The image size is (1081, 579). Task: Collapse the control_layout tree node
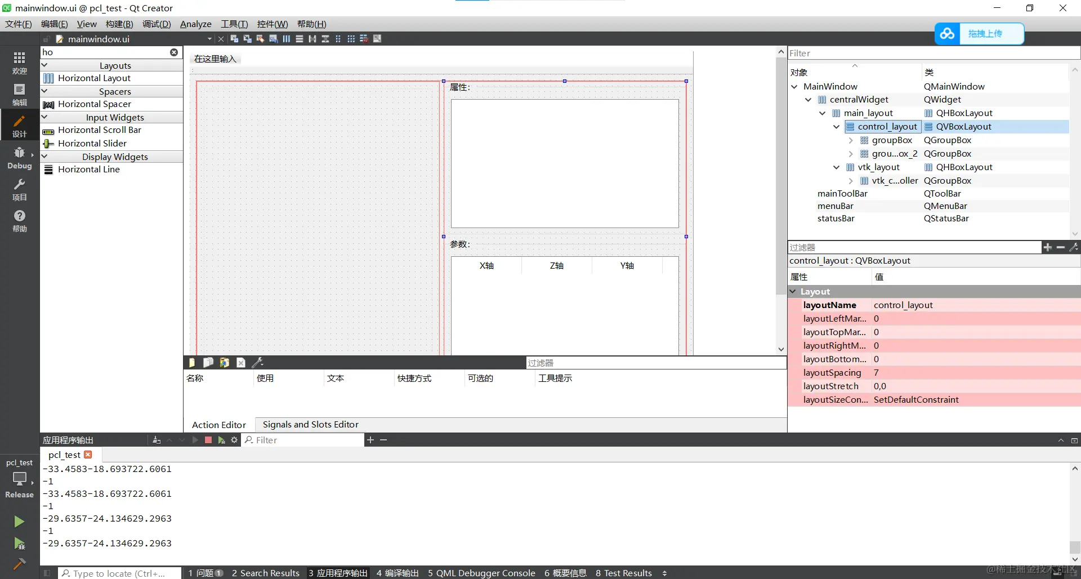click(837, 127)
